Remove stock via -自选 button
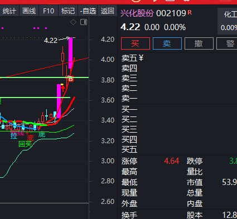 click(88, 11)
